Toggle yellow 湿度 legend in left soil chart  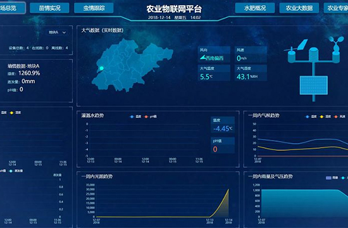[x=15, y=113]
